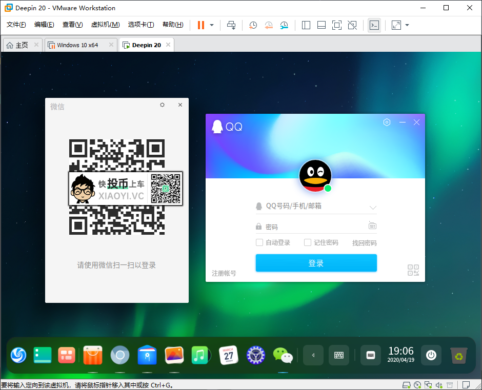Screen dimensions: 482x390
Task: Click the QQ号码/手机/邮箱 account field
Action: click(x=316, y=206)
